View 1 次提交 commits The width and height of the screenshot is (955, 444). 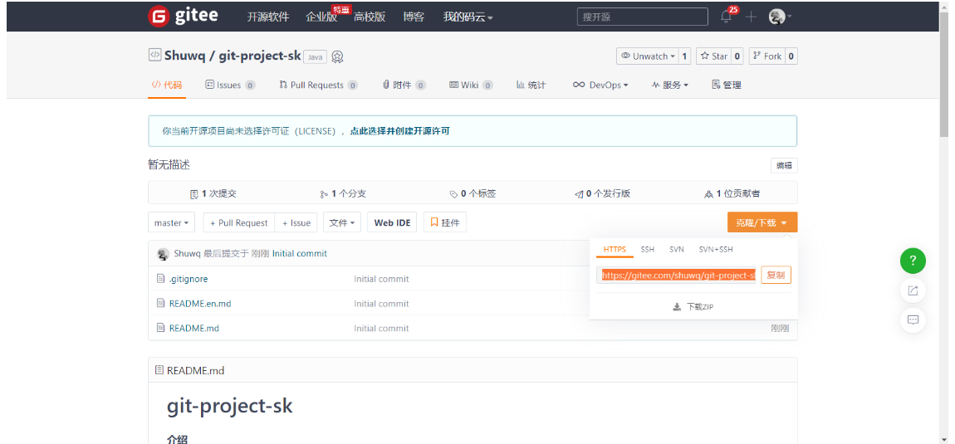pyautogui.click(x=213, y=193)
